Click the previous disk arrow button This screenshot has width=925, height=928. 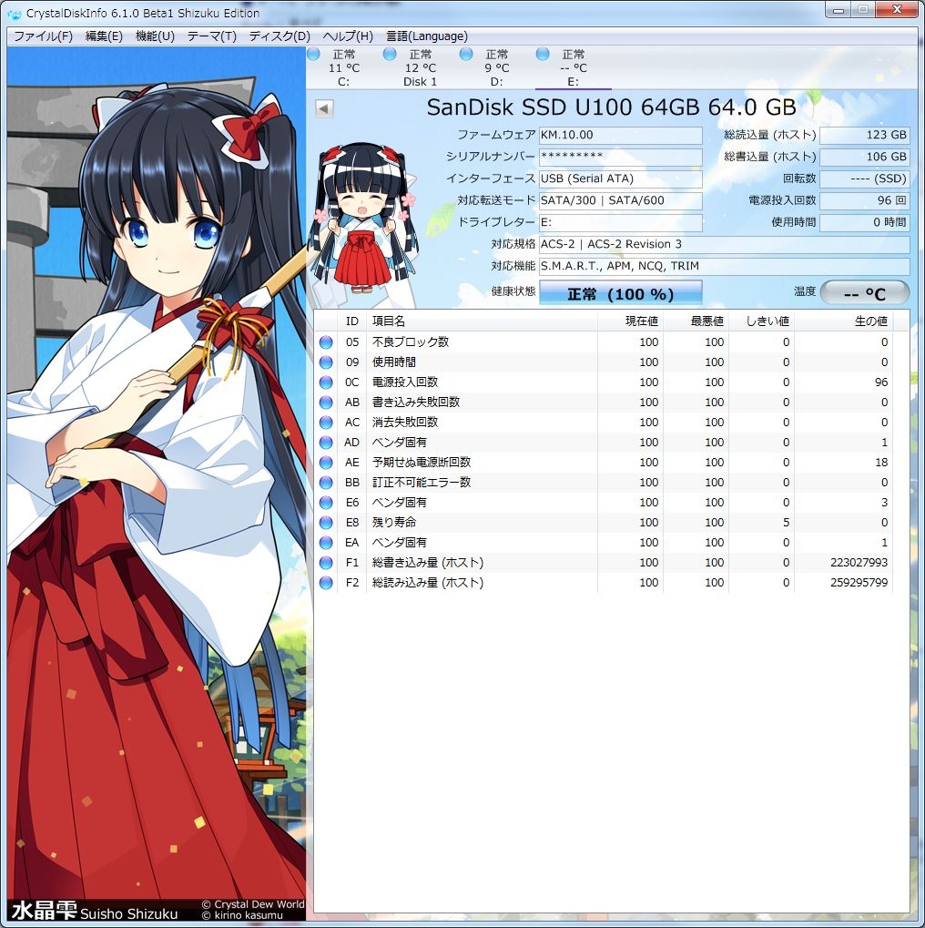[324, 108]
